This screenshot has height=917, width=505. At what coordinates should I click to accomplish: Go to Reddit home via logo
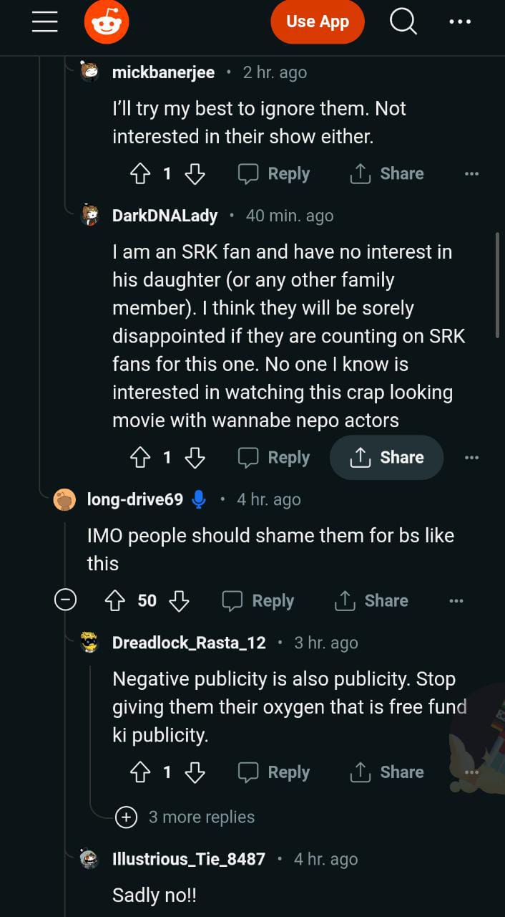pyautogui.click(x=107, y=22)
